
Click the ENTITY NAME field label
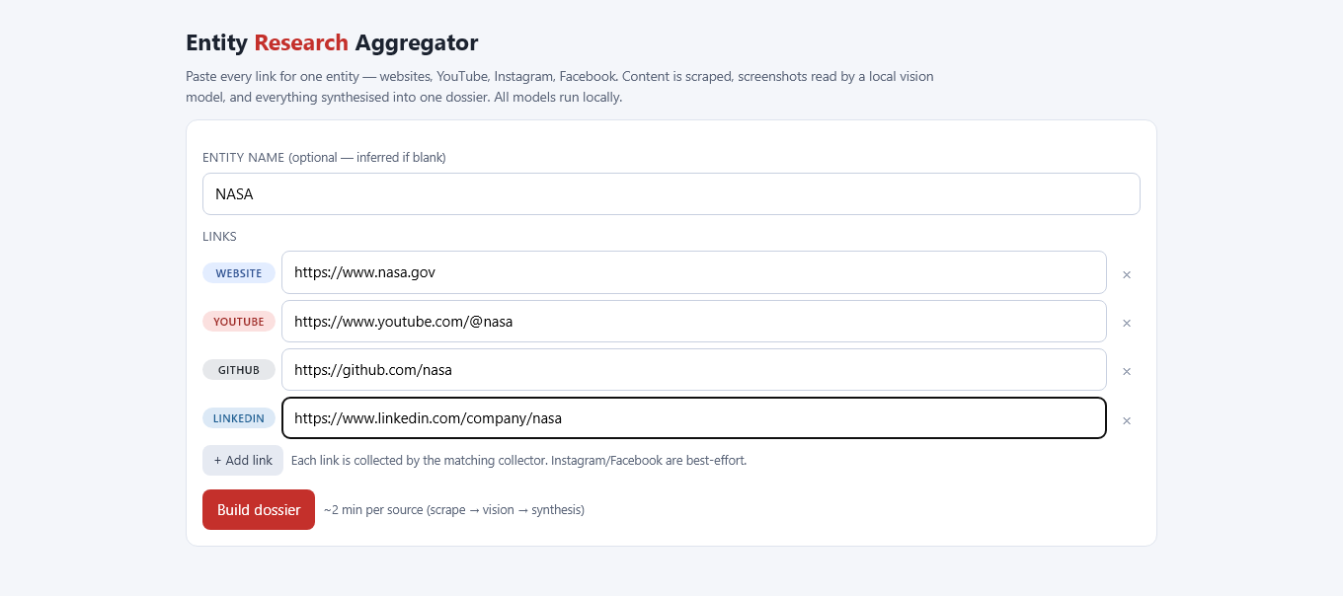point(324,158)
